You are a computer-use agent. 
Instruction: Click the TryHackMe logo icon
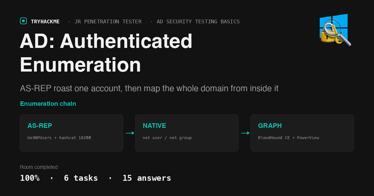click(x=23, y=21)
